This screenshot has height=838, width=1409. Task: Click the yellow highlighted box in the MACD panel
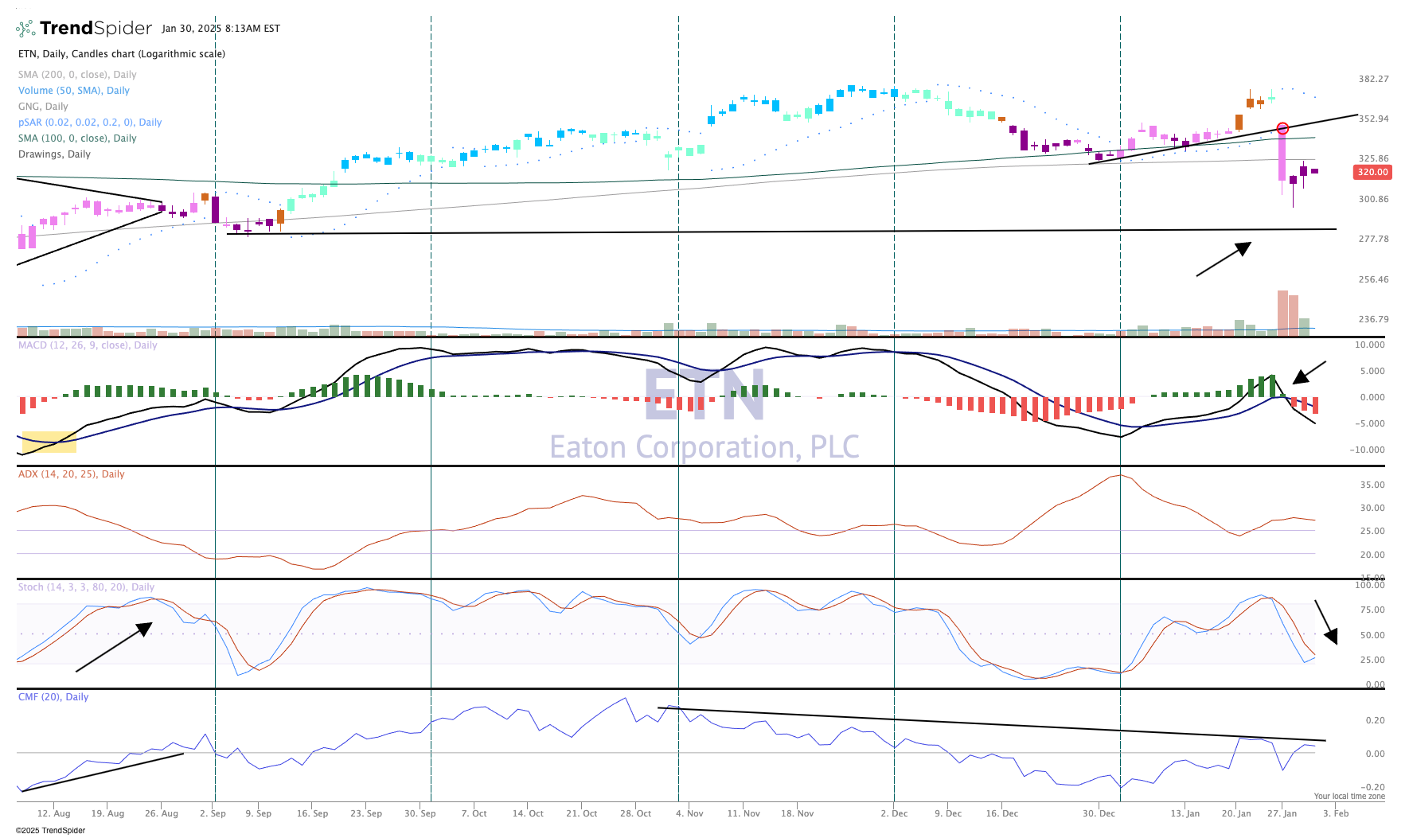49,442
